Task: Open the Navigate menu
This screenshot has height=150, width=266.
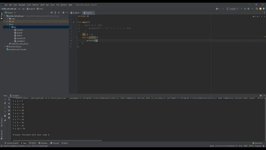Action: (x=22, y=5)
